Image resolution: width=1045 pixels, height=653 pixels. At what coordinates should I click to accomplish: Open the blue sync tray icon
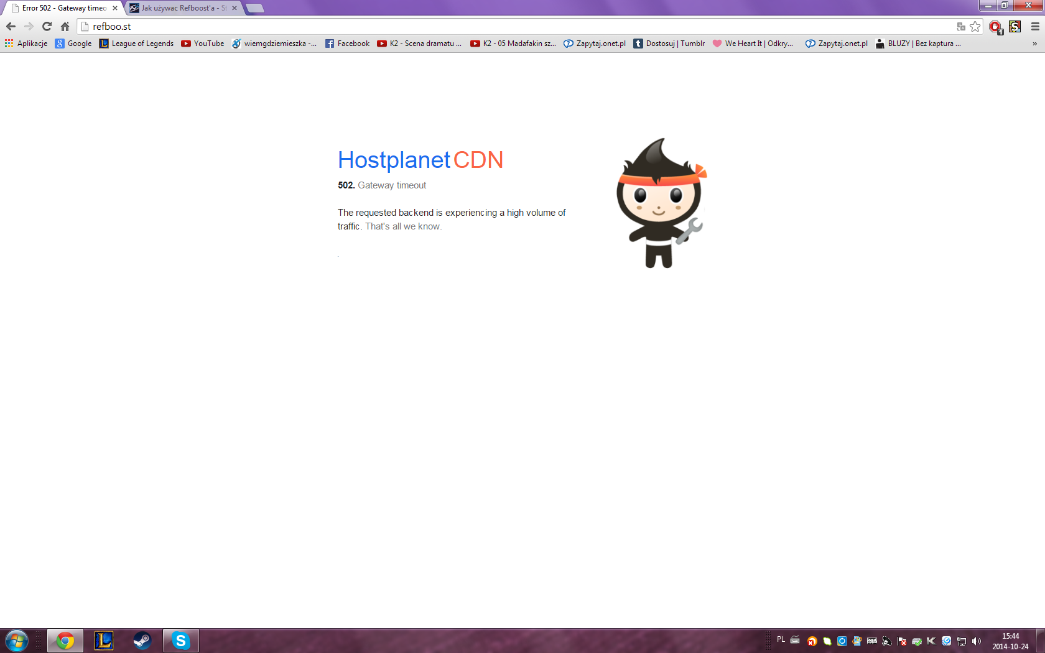tap(842, 641)
